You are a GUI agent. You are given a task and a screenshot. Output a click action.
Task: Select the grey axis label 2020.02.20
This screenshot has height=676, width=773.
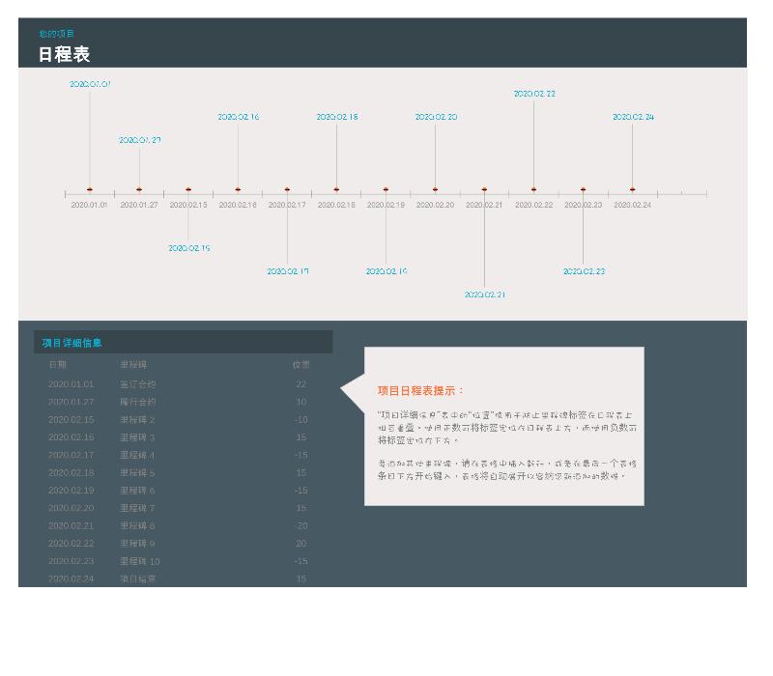coord(436,205)
